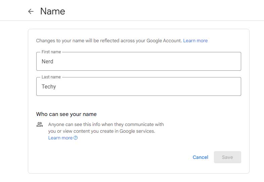Click the Save button
264x182 pixels.
pyautogui.click(x=227, y=157)
